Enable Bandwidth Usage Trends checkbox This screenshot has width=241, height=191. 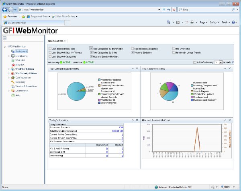tap(174, 52)
